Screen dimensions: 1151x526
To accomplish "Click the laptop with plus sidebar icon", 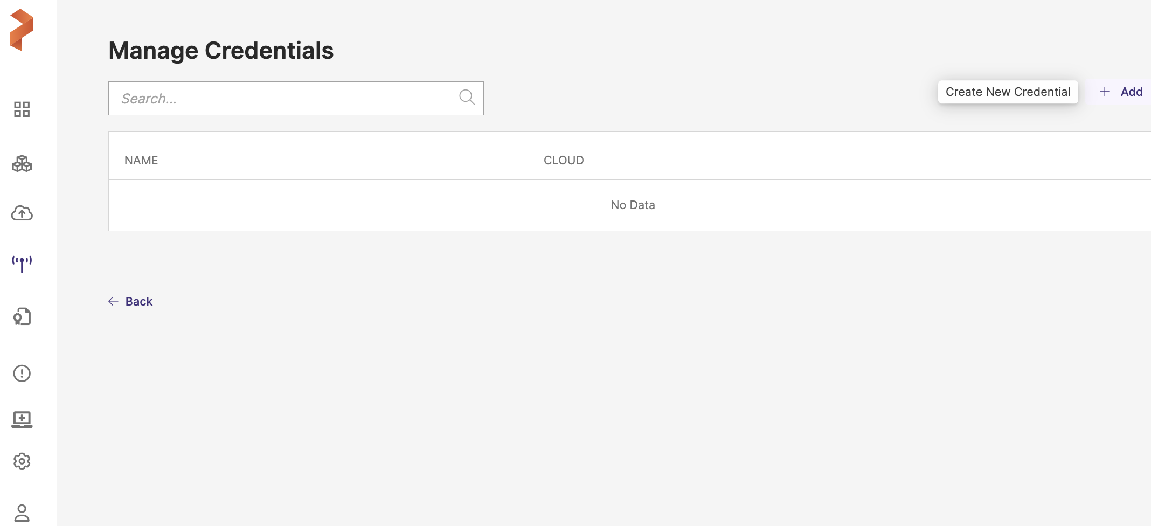I will tap(22, 419).
